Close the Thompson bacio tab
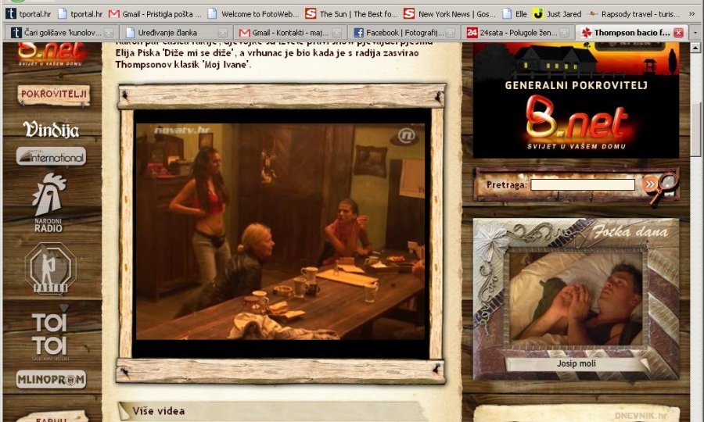 (x=678, y=33)
